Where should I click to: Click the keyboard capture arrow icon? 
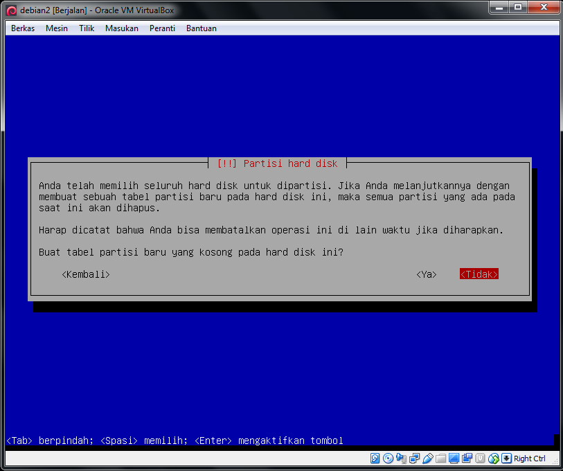pos(506,458)
